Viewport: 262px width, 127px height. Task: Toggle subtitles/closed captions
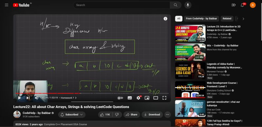pyautogui.click(x=130, y=98)
